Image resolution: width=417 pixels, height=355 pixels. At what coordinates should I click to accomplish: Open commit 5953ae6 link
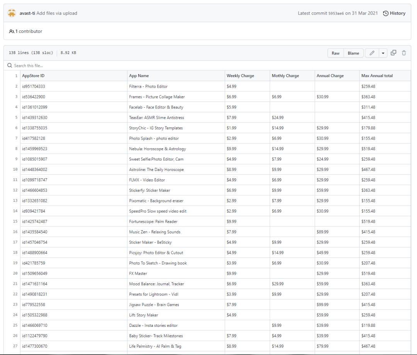(x=336, y=14)
